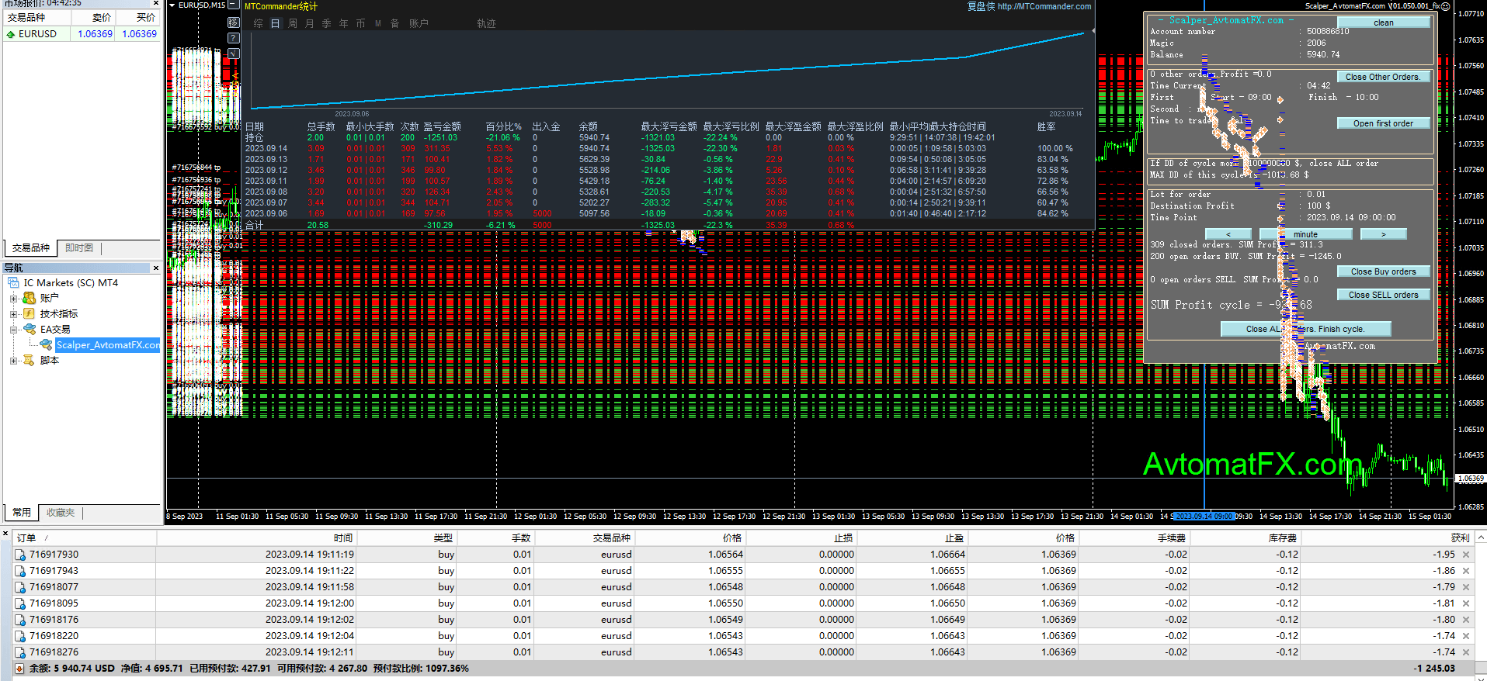Open the MTCommander.com link

click(1044, 6)
